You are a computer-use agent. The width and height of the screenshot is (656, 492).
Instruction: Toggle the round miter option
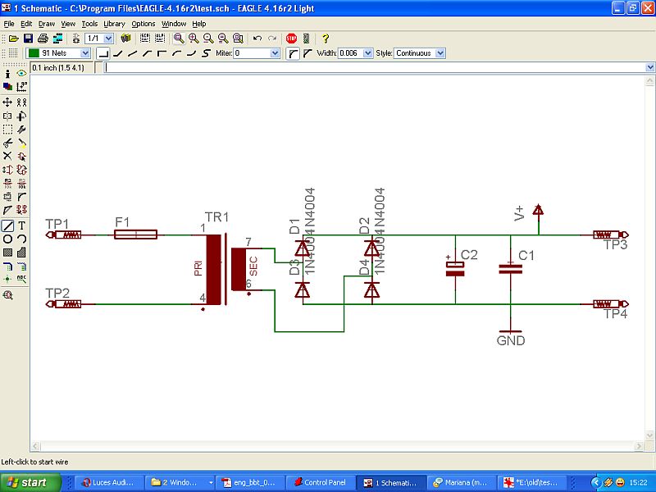coord(293,53)
